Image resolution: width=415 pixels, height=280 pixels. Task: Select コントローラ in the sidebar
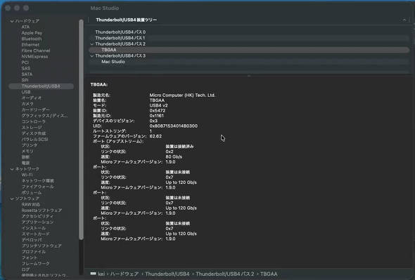coord(34,122)
